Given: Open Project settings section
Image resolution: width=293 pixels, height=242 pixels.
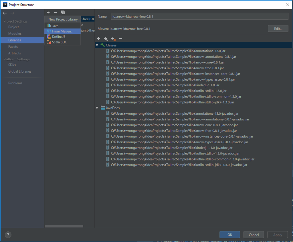Looking at the screenshot, I should (x=13, y=27).
